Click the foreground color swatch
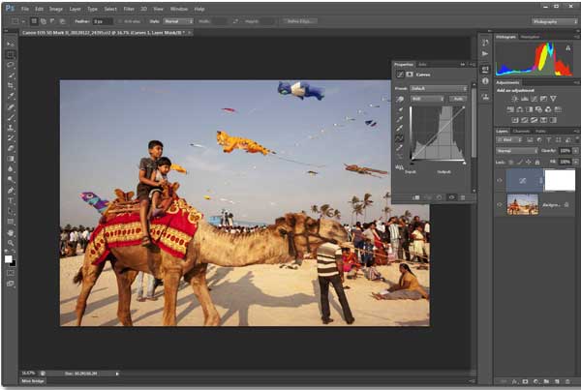The height and width of the screenshot is (390, 581). point(10,259)
